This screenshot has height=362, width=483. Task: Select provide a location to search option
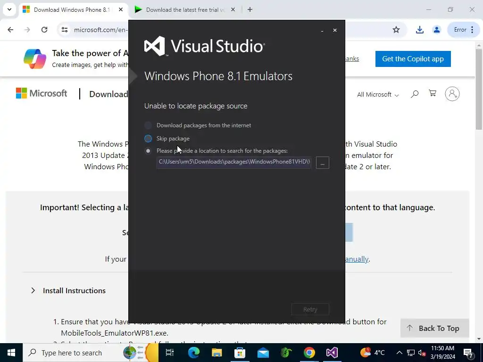tap(148, 151)
